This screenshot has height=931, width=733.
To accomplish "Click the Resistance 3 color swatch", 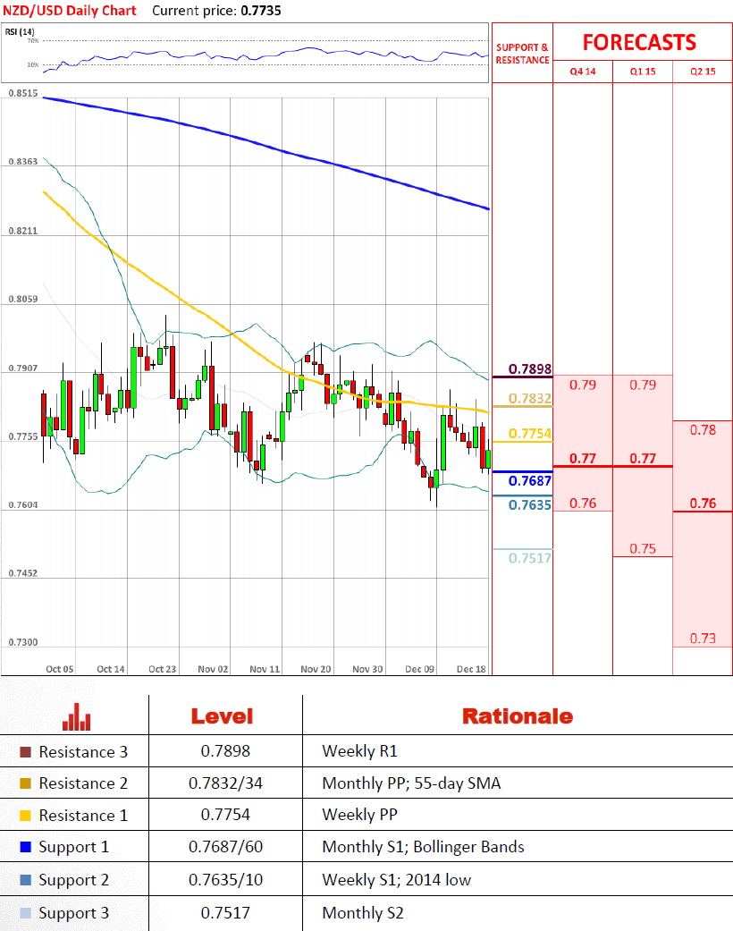I will pyautogui.click(x=26, y=752).
